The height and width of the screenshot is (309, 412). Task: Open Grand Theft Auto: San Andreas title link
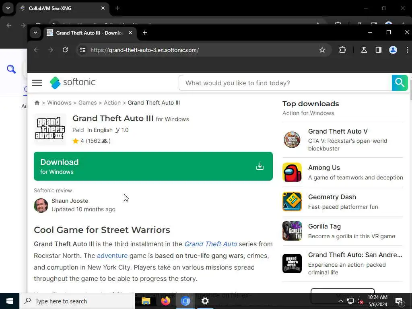355,255
